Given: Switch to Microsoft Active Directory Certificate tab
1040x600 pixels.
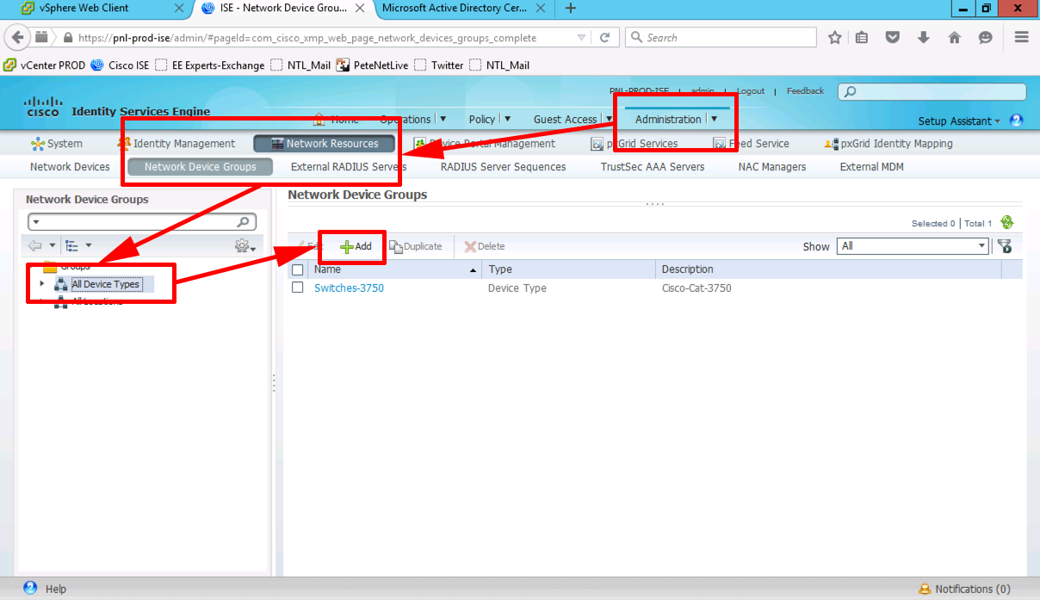Looking at the screenshot, I should pyautogui.click(x=454, y=9).
